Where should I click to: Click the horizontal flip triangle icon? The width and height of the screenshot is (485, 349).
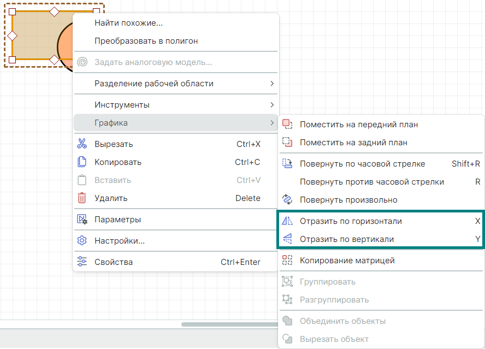point(287,221)
